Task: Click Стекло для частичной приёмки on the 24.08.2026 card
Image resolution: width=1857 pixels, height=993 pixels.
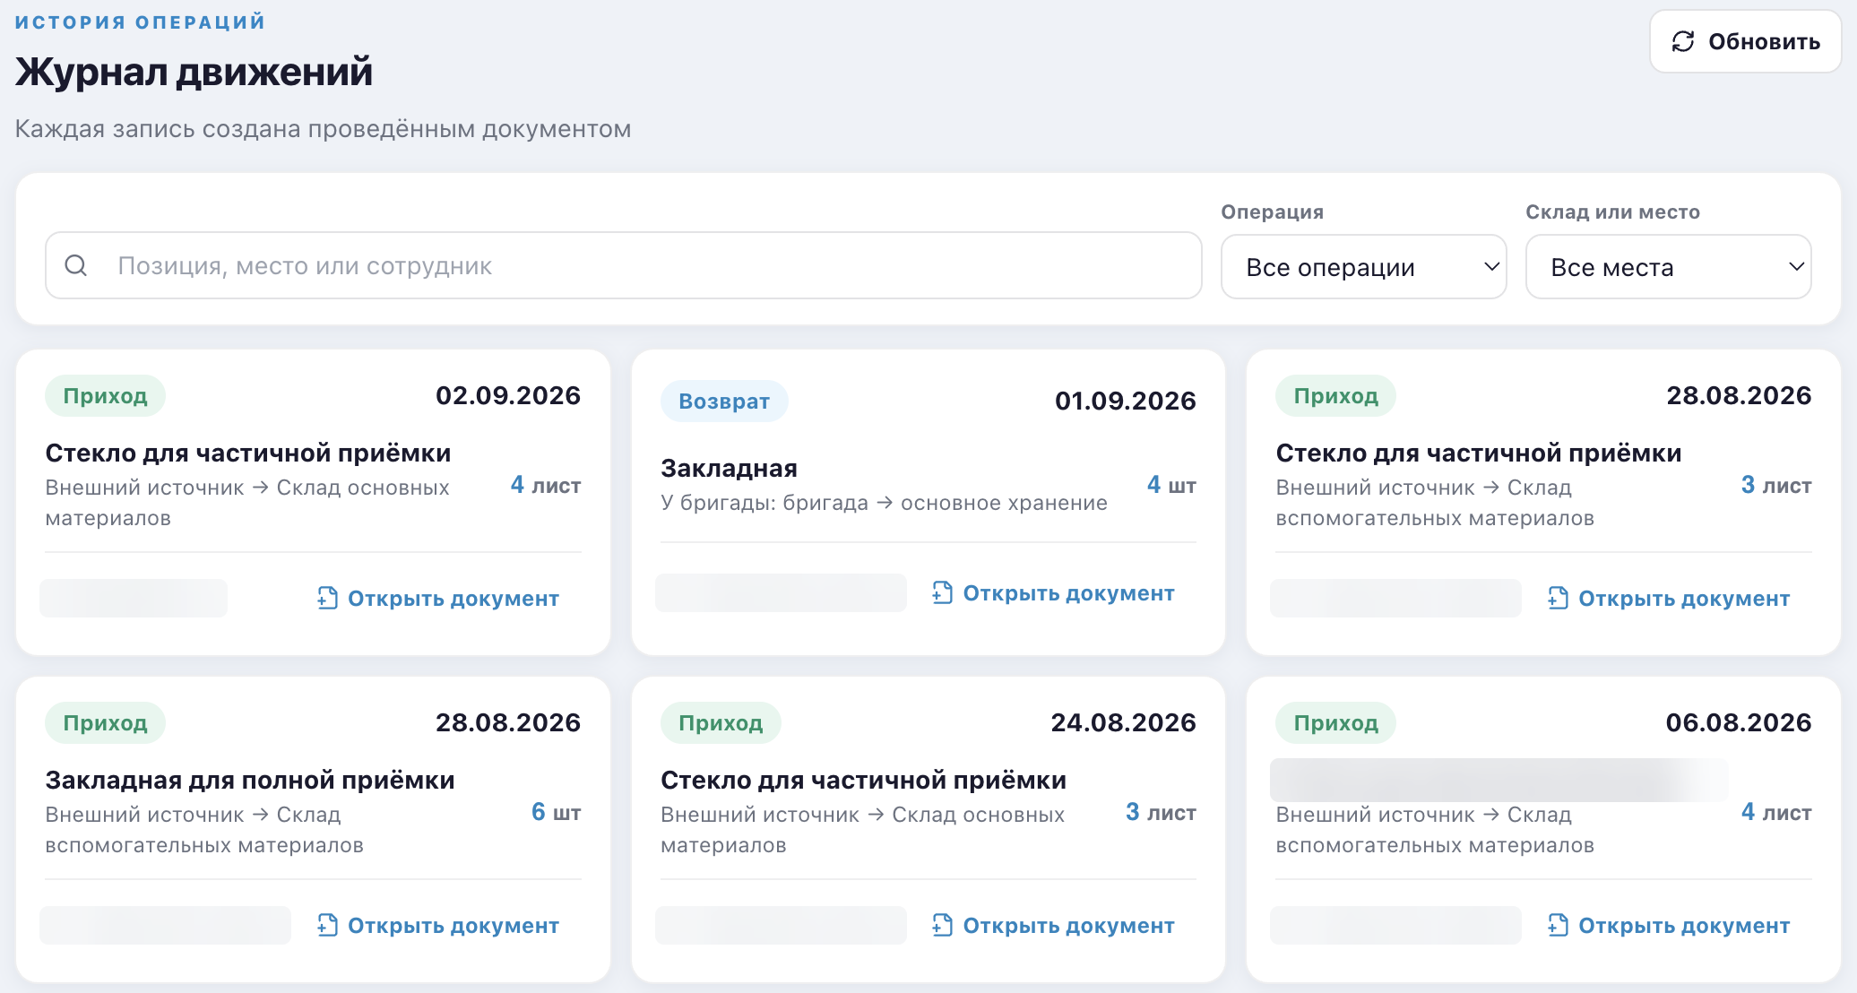Action: click(x=863, y=781)
